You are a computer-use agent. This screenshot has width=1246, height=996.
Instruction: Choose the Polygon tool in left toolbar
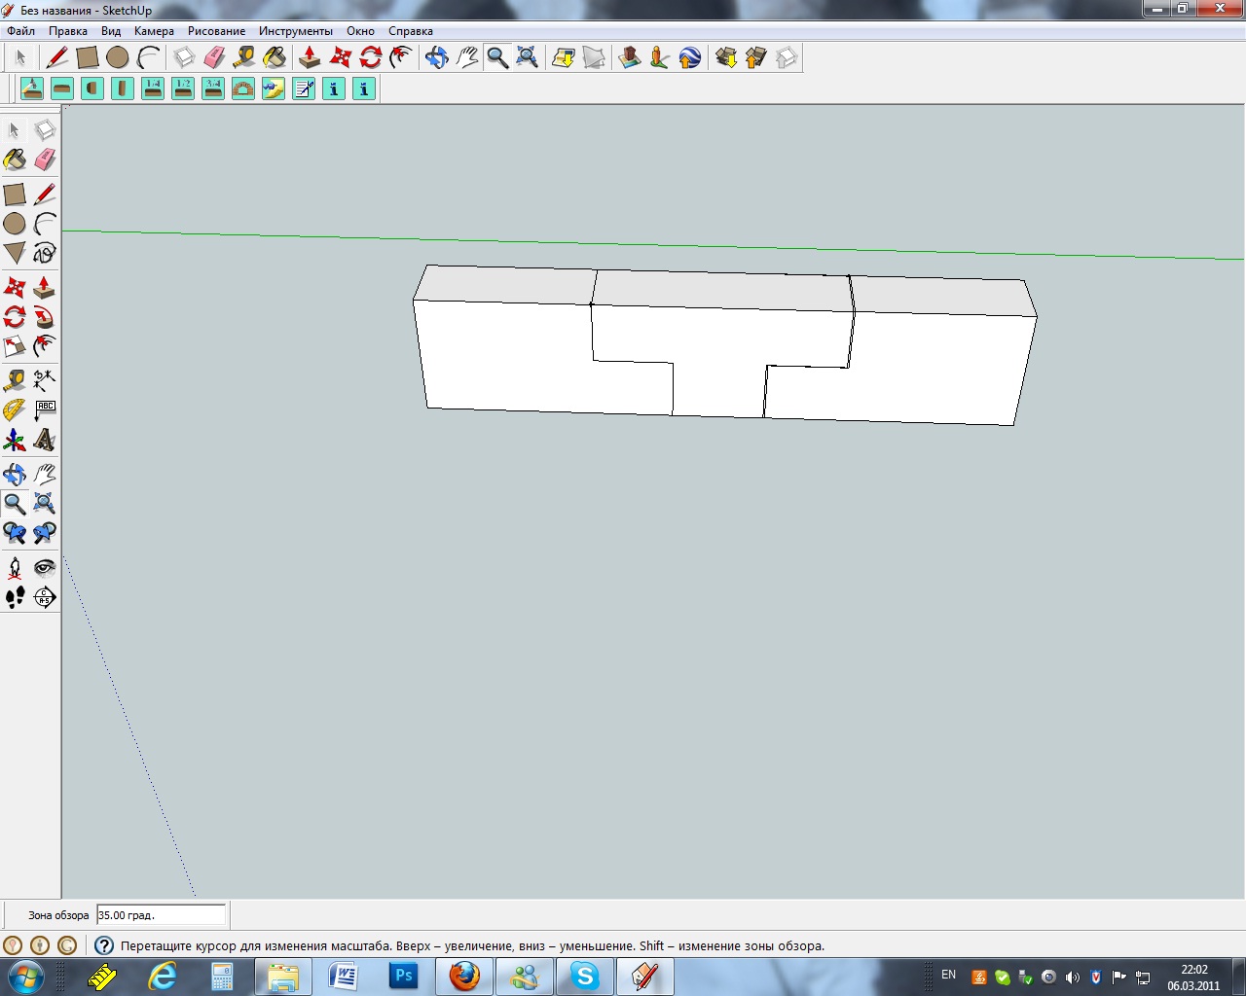point(15,253)
